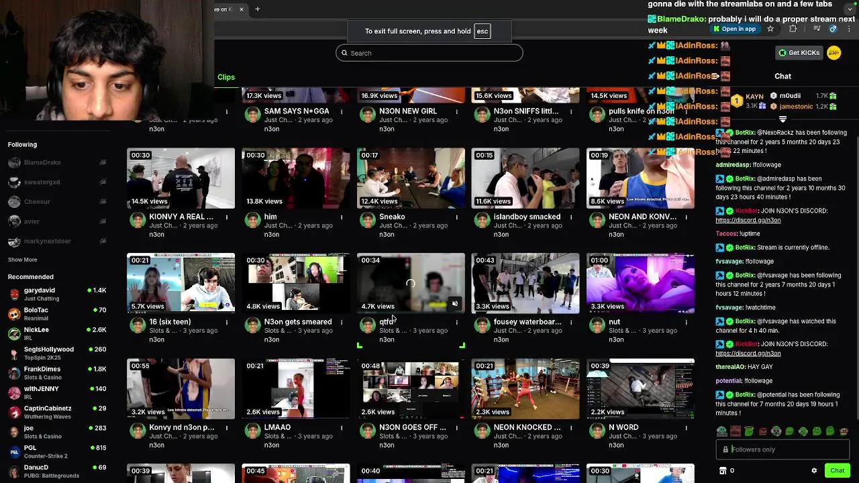The height and width of the screenshot is (483, 859).
Task: Click the Search input field
Action: point(429,53)
